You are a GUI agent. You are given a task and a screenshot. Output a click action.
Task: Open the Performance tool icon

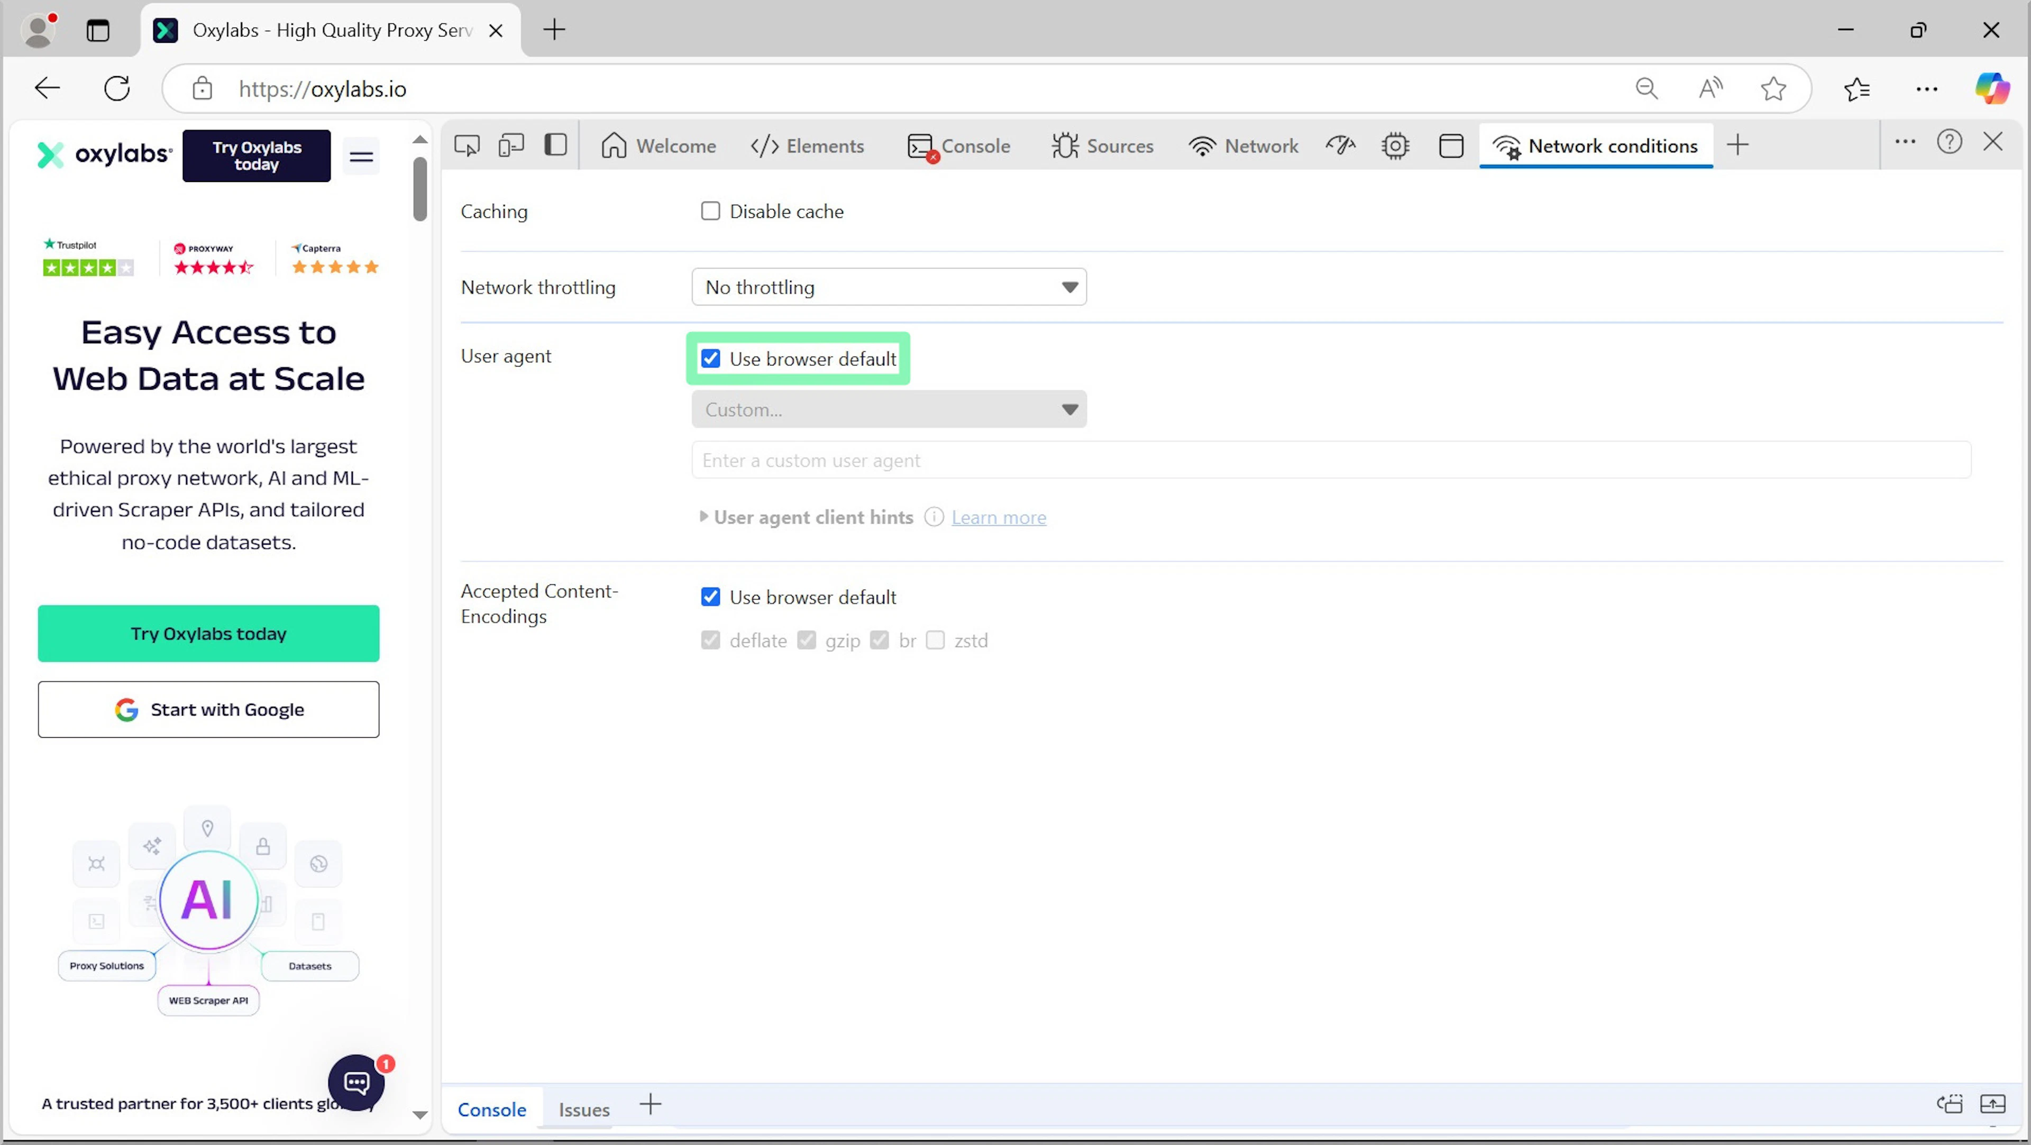(x=1340, y=146)
